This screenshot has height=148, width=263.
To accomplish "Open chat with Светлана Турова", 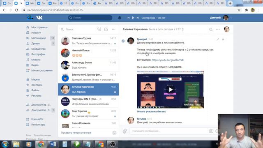I will (88, 41).
